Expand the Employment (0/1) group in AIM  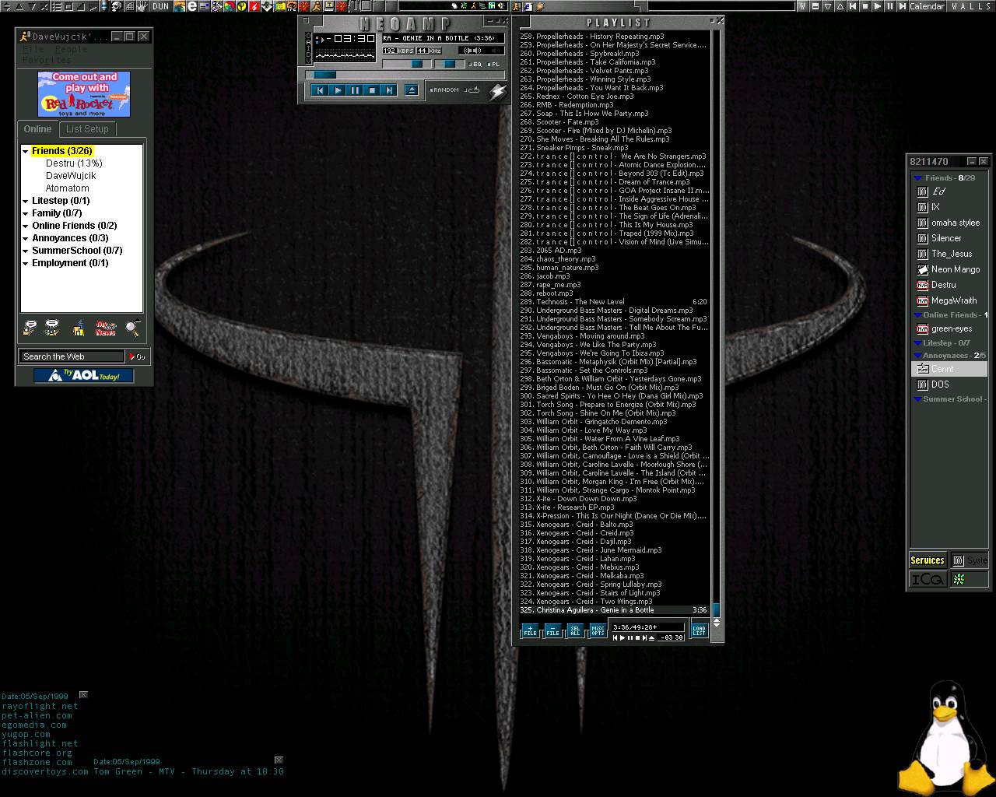[26, 263]
